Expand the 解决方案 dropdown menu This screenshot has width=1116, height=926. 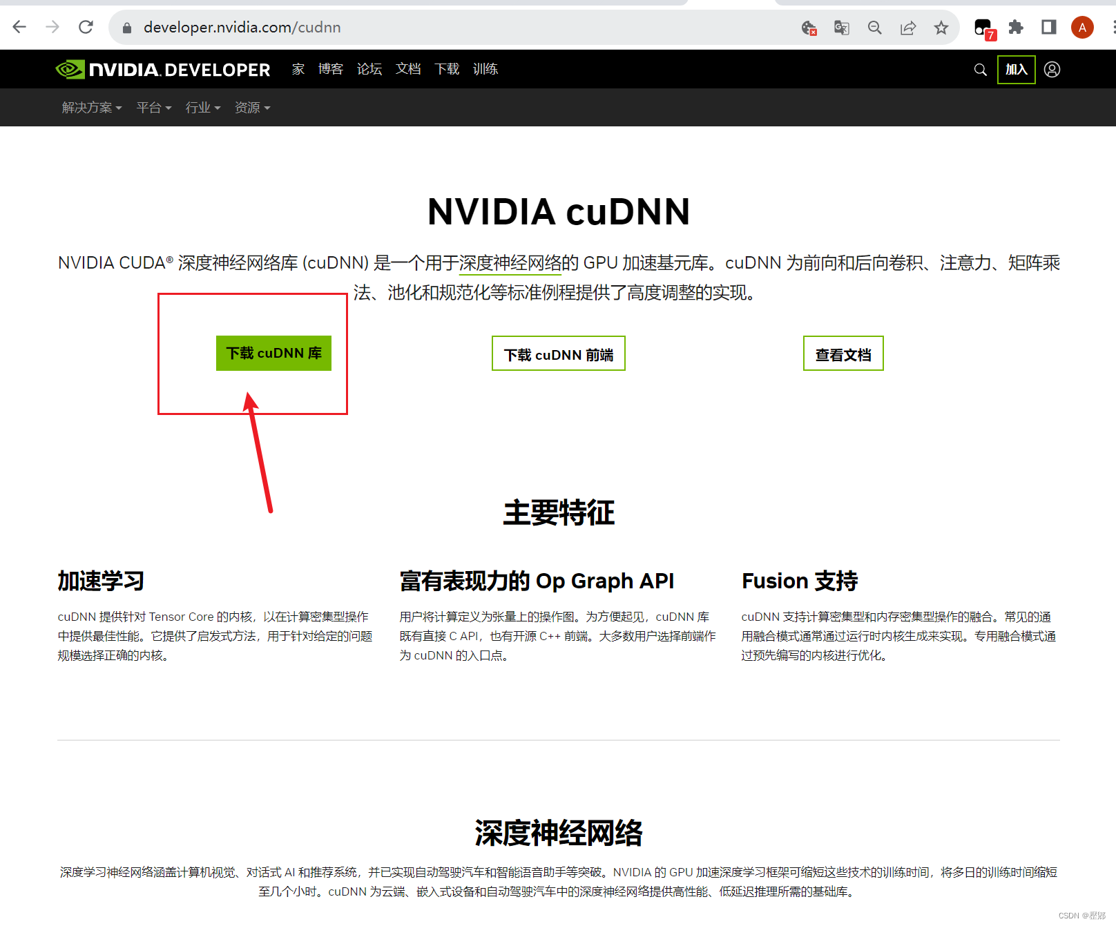click(x=90, y=108)
